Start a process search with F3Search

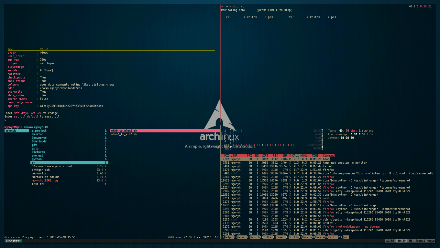pos(254,237)
